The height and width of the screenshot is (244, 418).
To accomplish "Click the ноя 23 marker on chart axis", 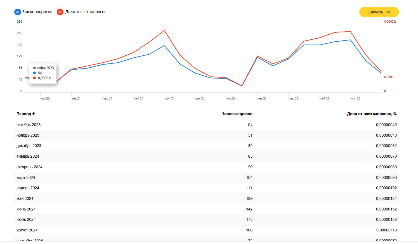I will 45,98.
